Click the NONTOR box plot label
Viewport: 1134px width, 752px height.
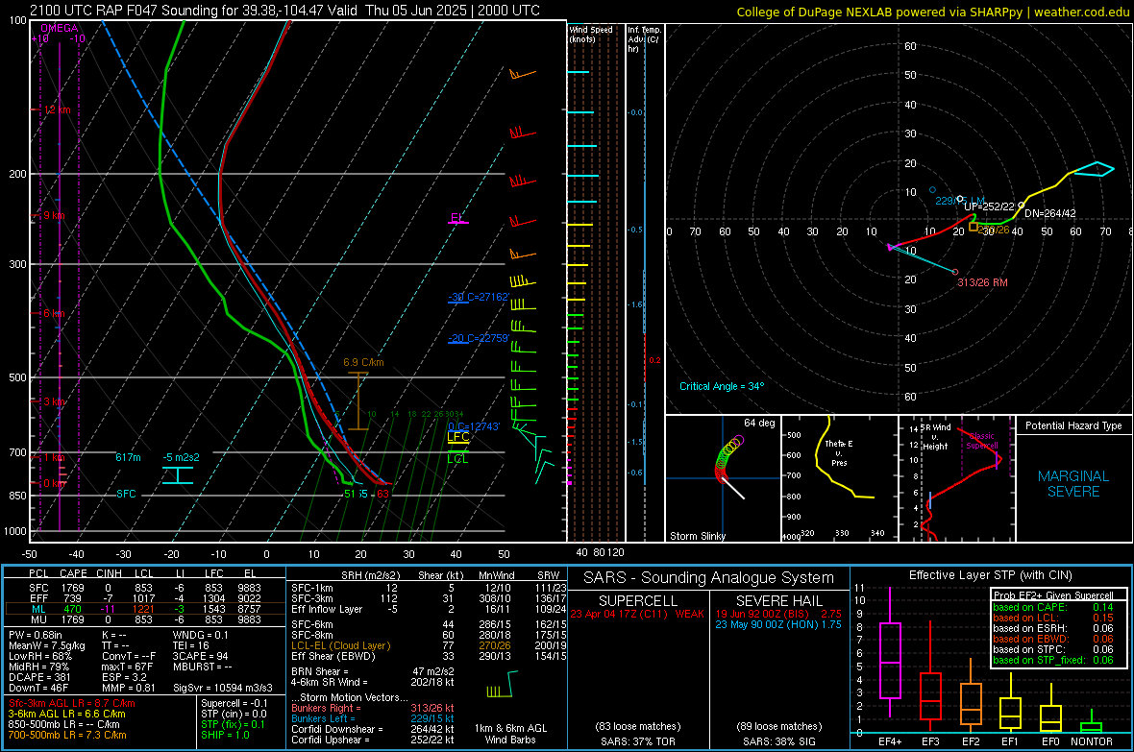(1092, 741)
